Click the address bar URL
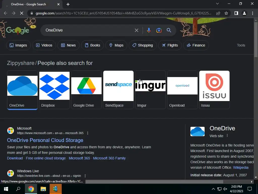 click(123, 13)
